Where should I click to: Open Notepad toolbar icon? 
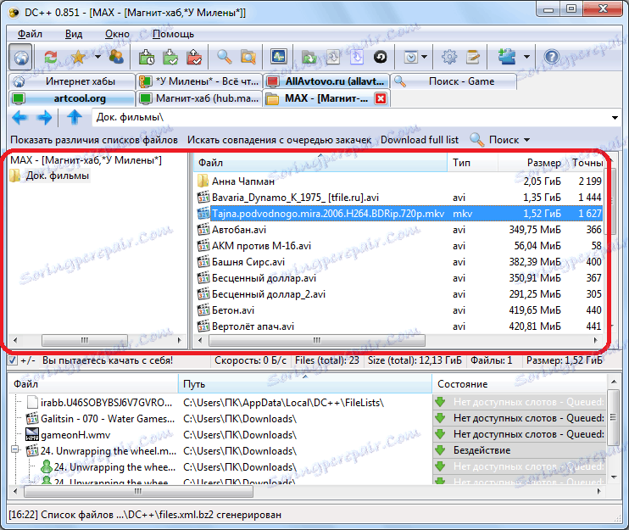pos(473,58)
